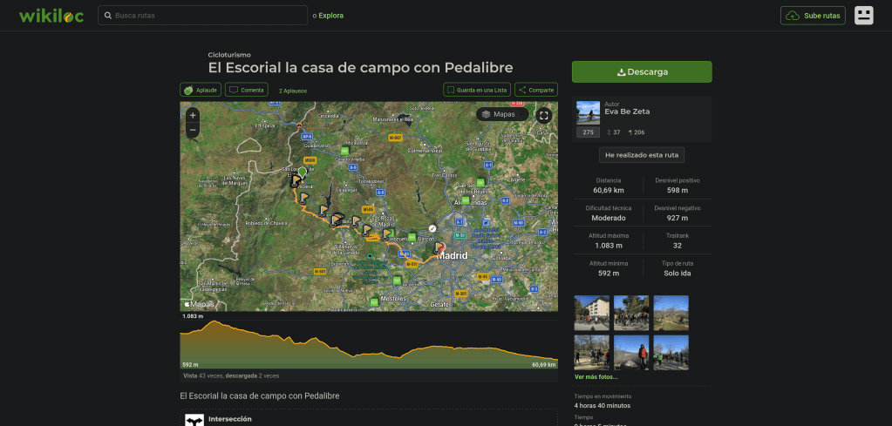Click Sube rutas in the header
892x426 pixels.
click(813, 16)
